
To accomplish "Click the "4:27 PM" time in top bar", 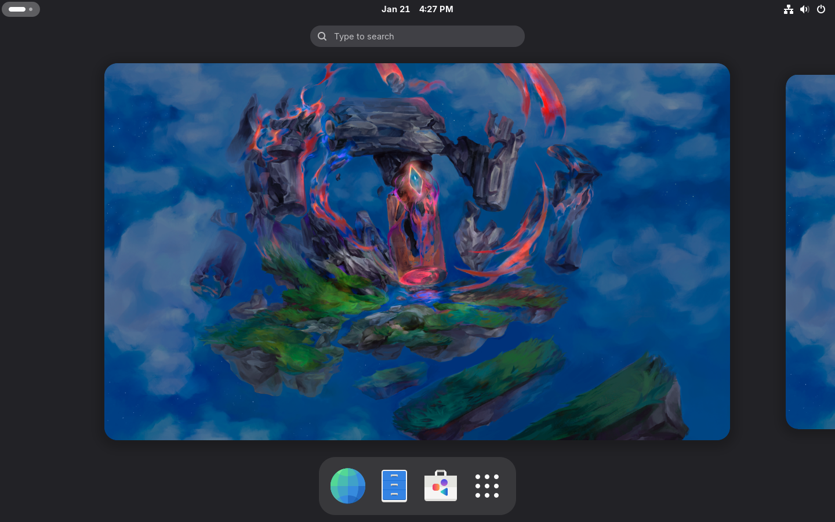I will [436, 9].
